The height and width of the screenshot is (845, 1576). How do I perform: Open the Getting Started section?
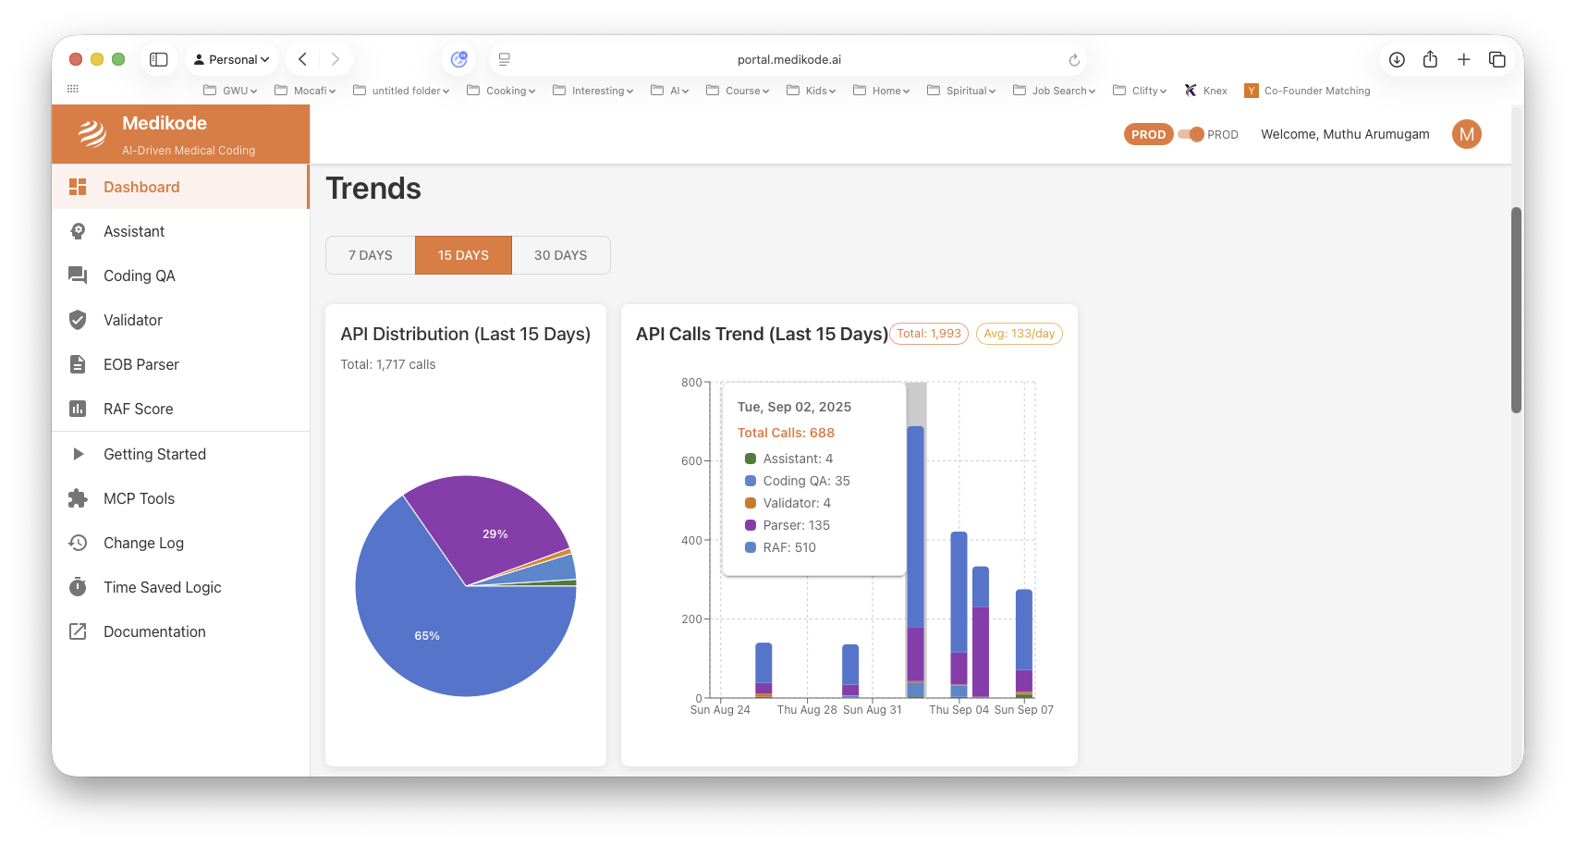[x=154, y=454]
